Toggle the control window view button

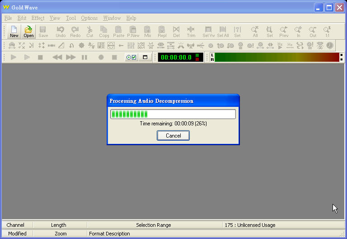tap(145, 57)
